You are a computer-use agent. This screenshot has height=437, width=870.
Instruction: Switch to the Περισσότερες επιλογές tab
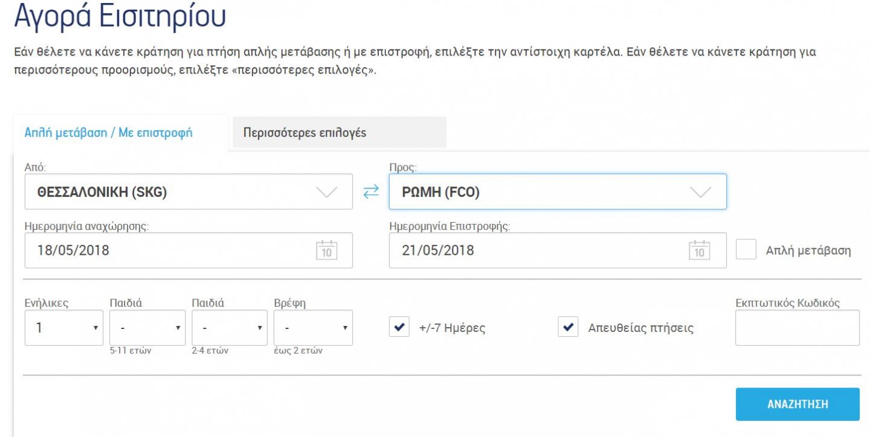(x=304, y=133)
